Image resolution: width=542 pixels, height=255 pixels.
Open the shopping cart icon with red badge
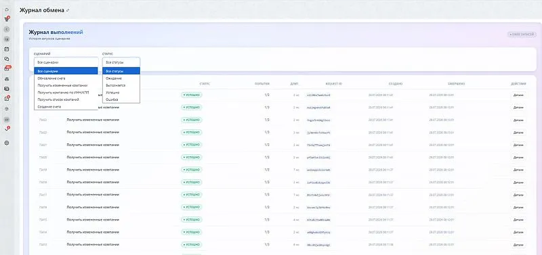(7, 20)
